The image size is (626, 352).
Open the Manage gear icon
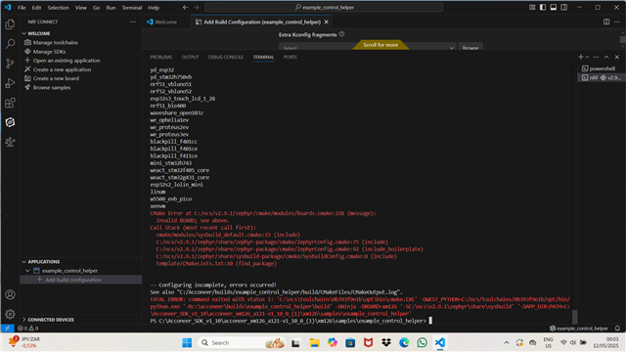click(10, 314)
